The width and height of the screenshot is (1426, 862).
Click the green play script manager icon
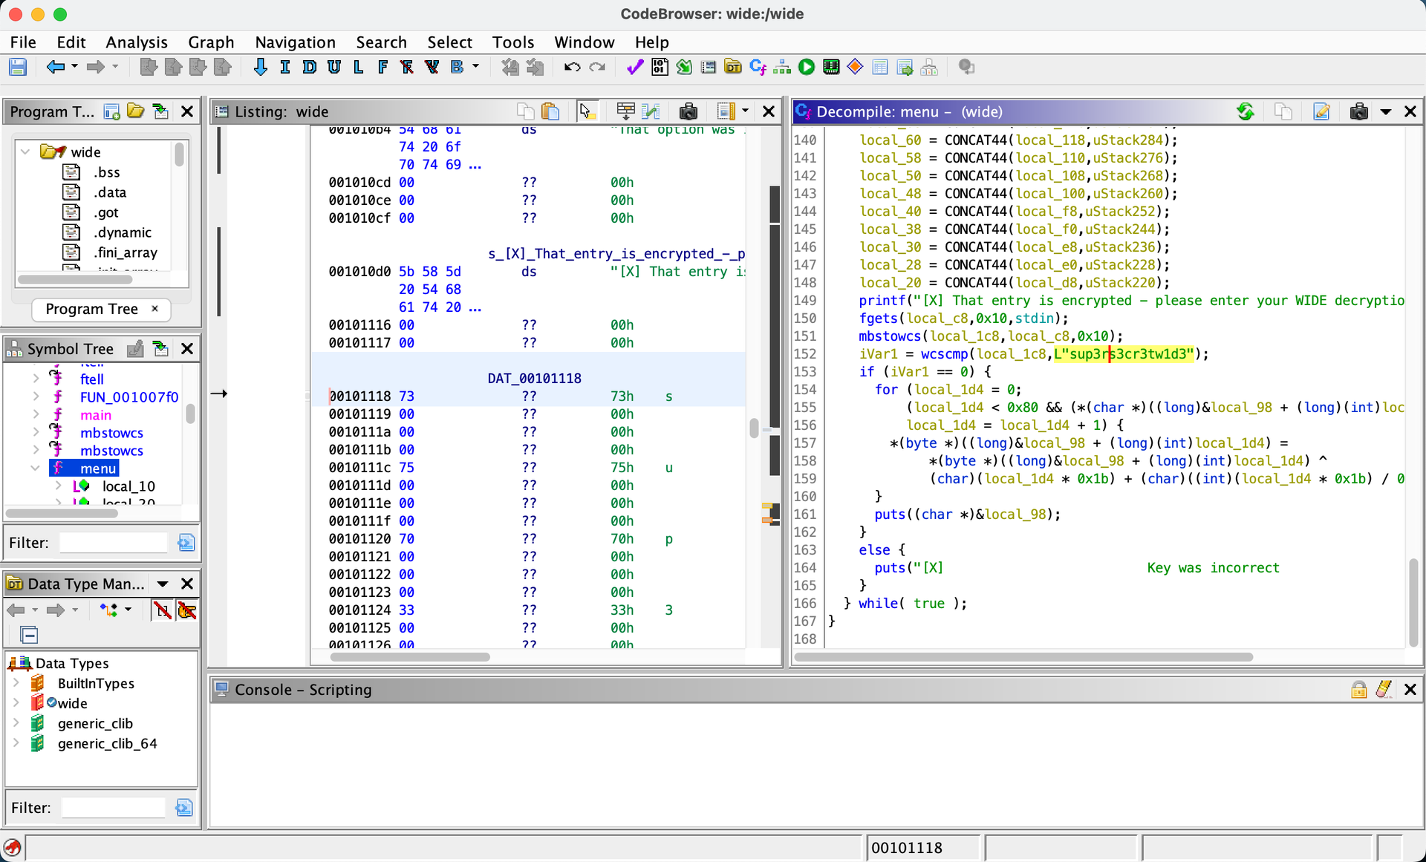pos(807,68)
